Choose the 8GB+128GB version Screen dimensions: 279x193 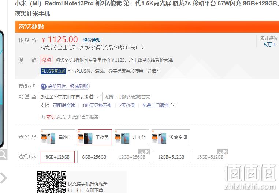(57, 157)
